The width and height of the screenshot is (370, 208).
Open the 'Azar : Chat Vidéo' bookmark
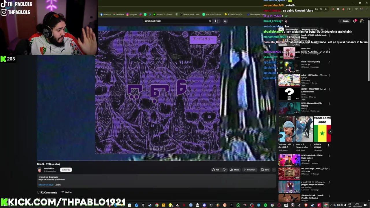tap(212, 14)
